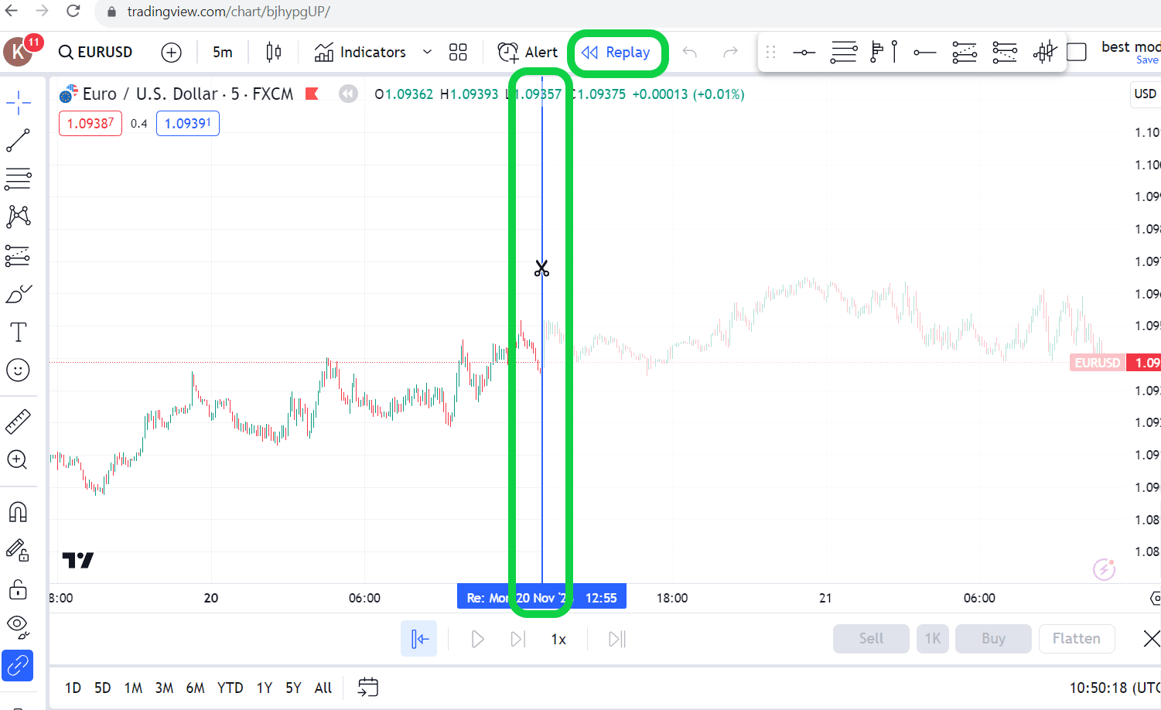
Task: Open the candlestick chart style selector
Action: (x=273, y=53)
